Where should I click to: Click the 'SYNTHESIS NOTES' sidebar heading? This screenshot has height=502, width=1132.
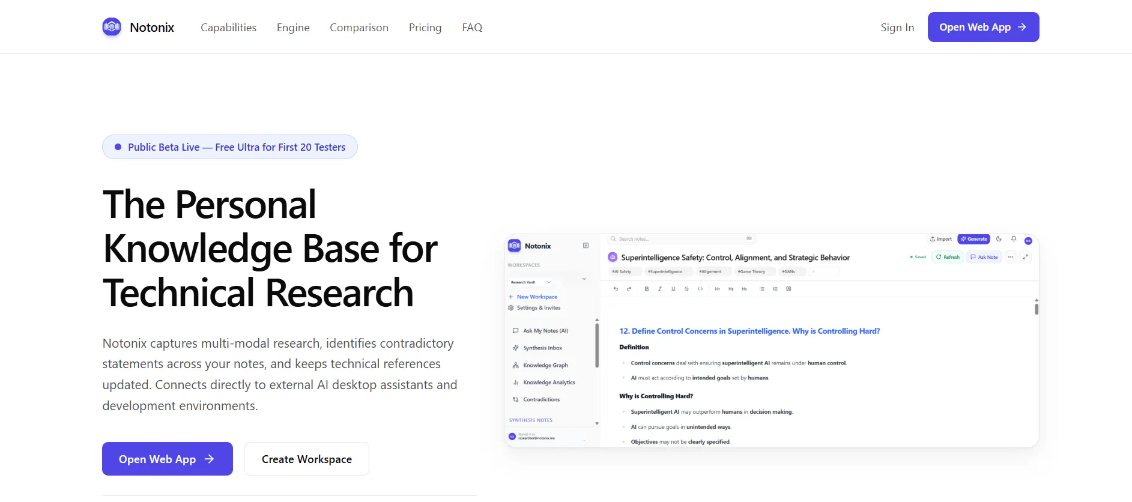531,420
